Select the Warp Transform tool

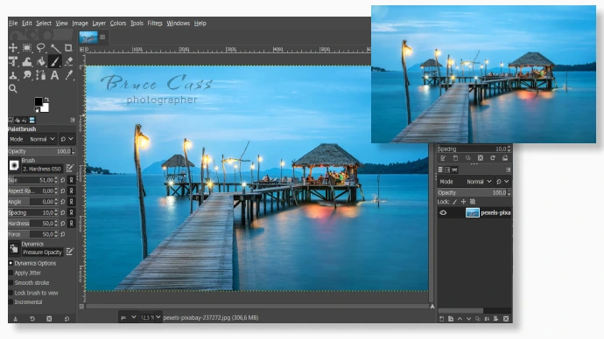click(27, 61)
